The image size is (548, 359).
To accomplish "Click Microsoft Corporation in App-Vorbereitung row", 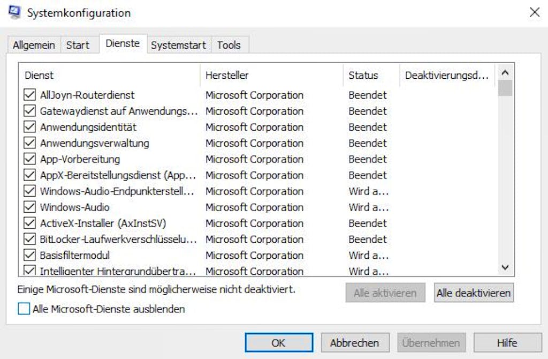I will point(254,159).
